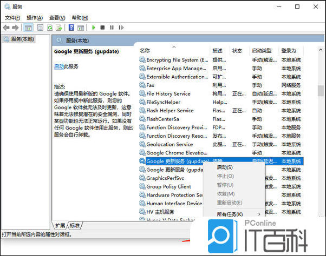The width and height of the screenshot is (326, 256).
Task: Choose 恢复(M) in the context menu
Action: [x=226, y=194]
